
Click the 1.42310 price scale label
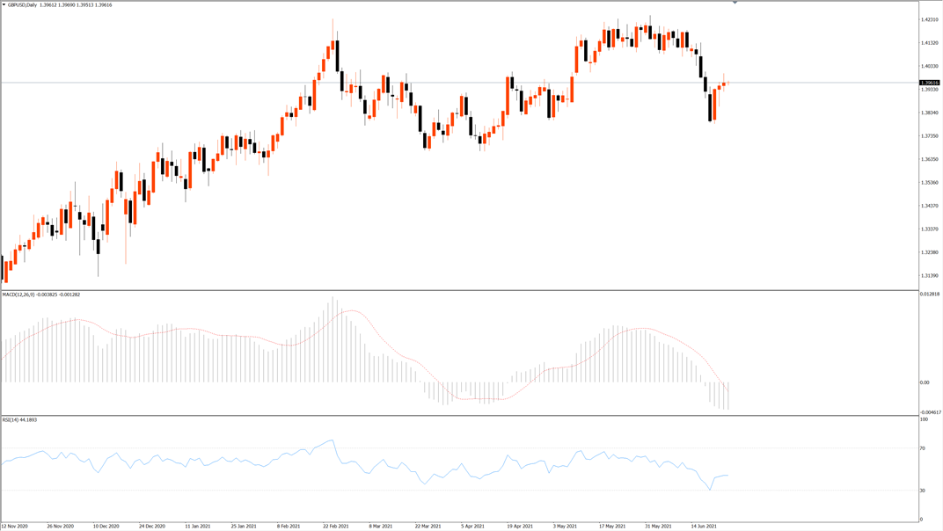[x=928, y=19]
